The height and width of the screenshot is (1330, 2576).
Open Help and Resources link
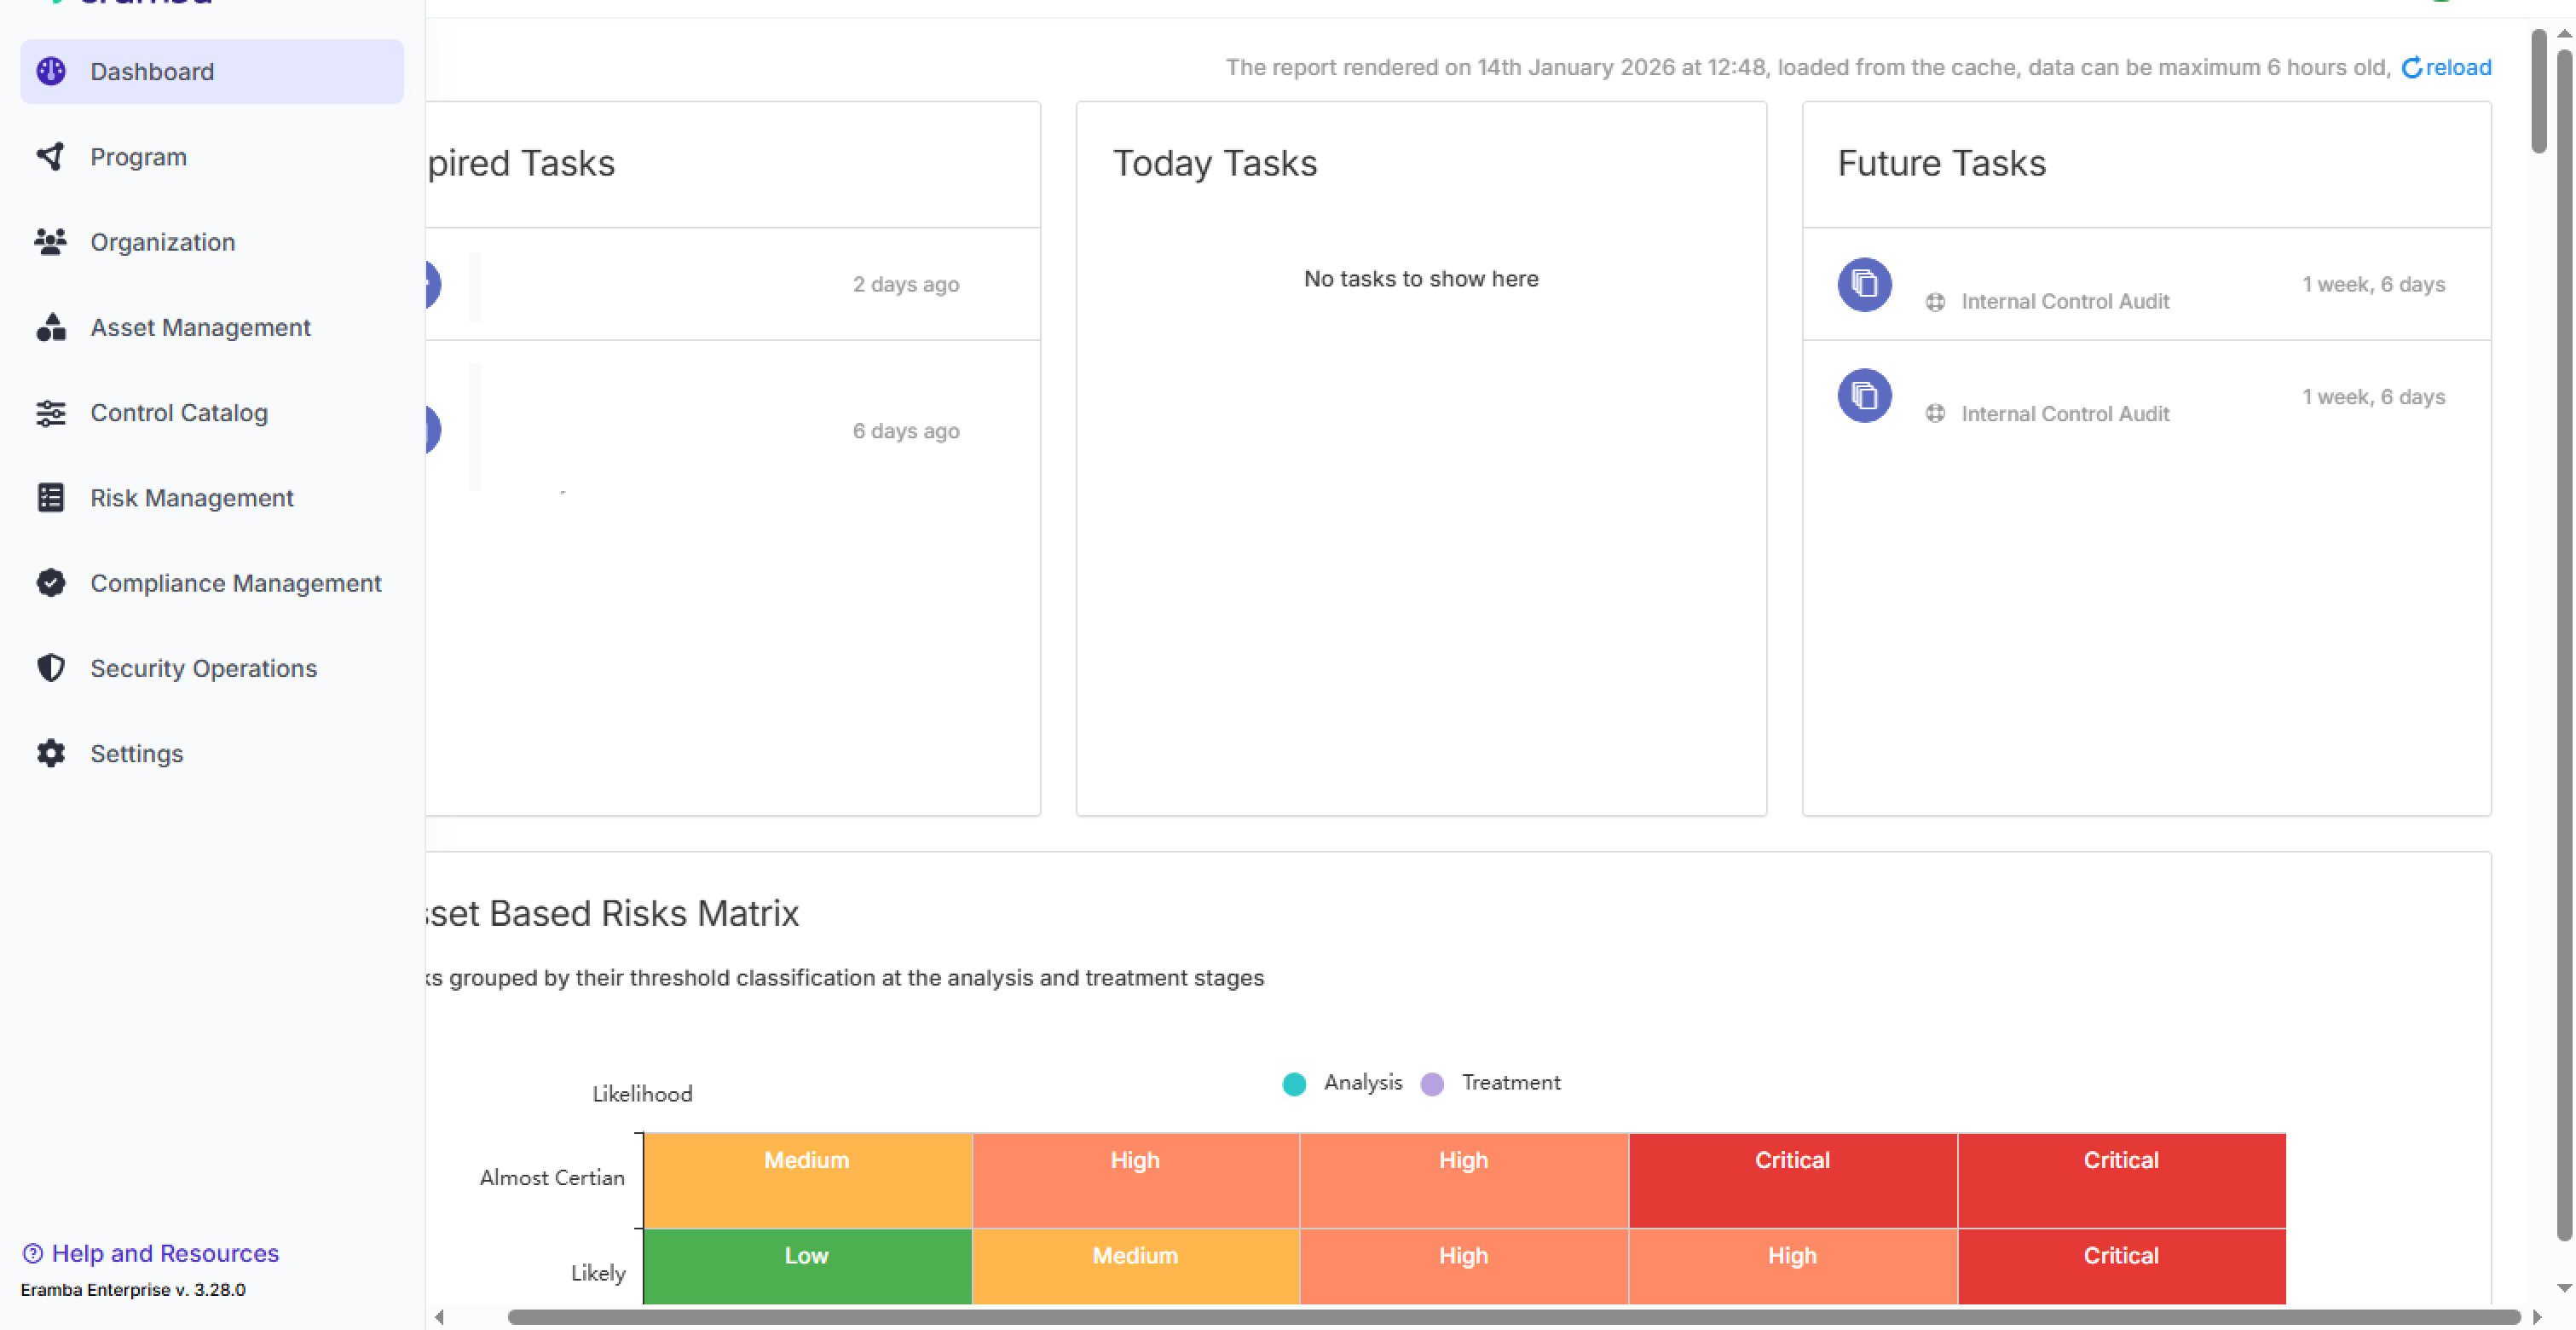point(164,1253)
